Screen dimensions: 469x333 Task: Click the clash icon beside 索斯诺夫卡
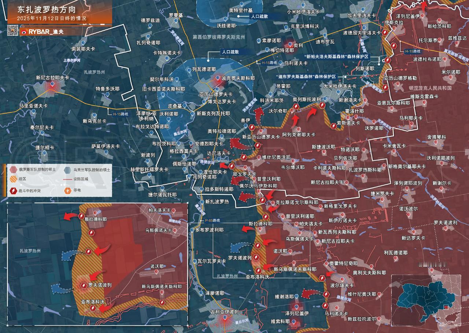pos(333,126)
